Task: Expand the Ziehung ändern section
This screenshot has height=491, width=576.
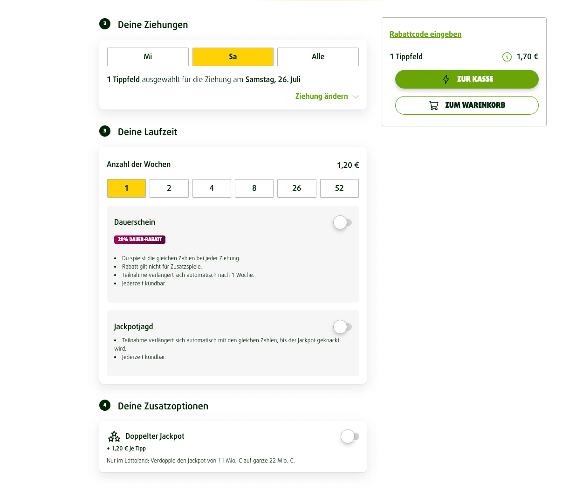Action: (322, 97)
